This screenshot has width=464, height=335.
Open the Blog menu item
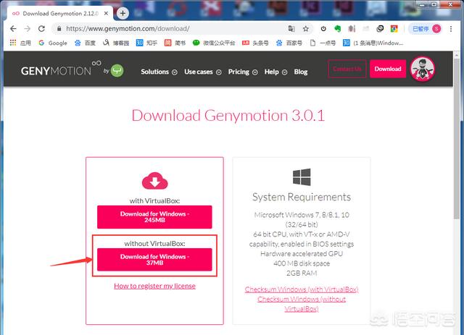coord(301,72)
